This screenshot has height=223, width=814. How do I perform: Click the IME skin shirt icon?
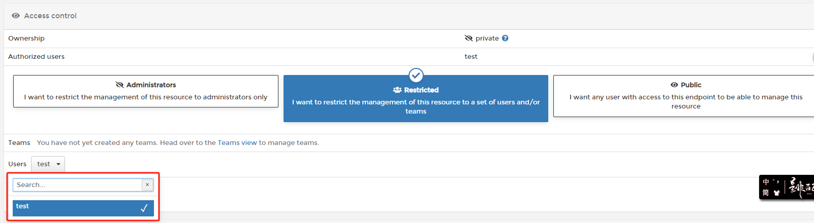coord(776,193)
